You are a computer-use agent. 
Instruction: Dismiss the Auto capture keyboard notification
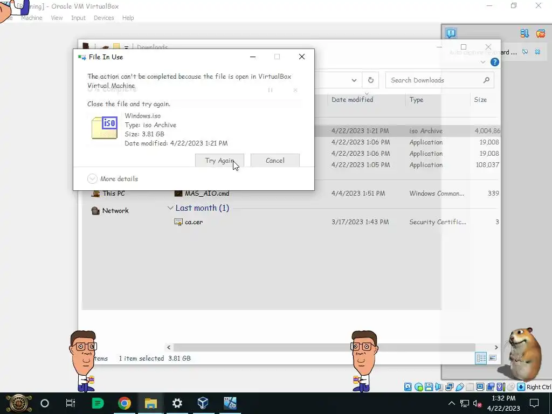point(537,52)
